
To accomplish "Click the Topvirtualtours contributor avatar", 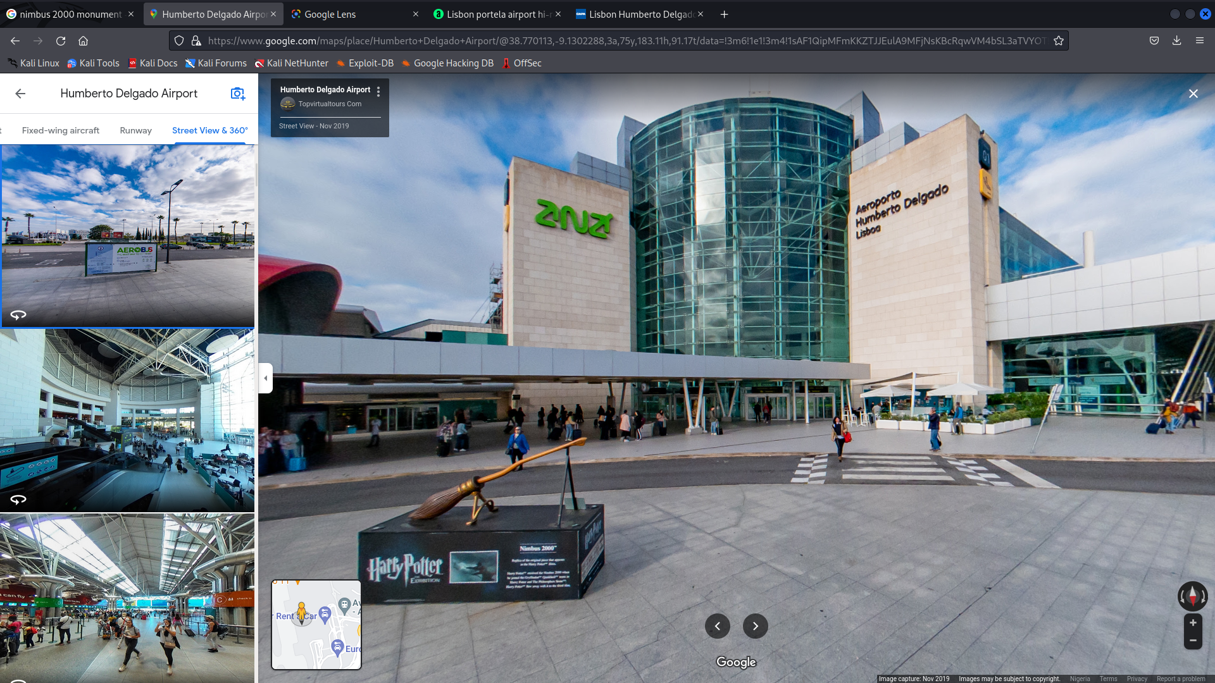I will pyautogui.click(x=287, y=104).
